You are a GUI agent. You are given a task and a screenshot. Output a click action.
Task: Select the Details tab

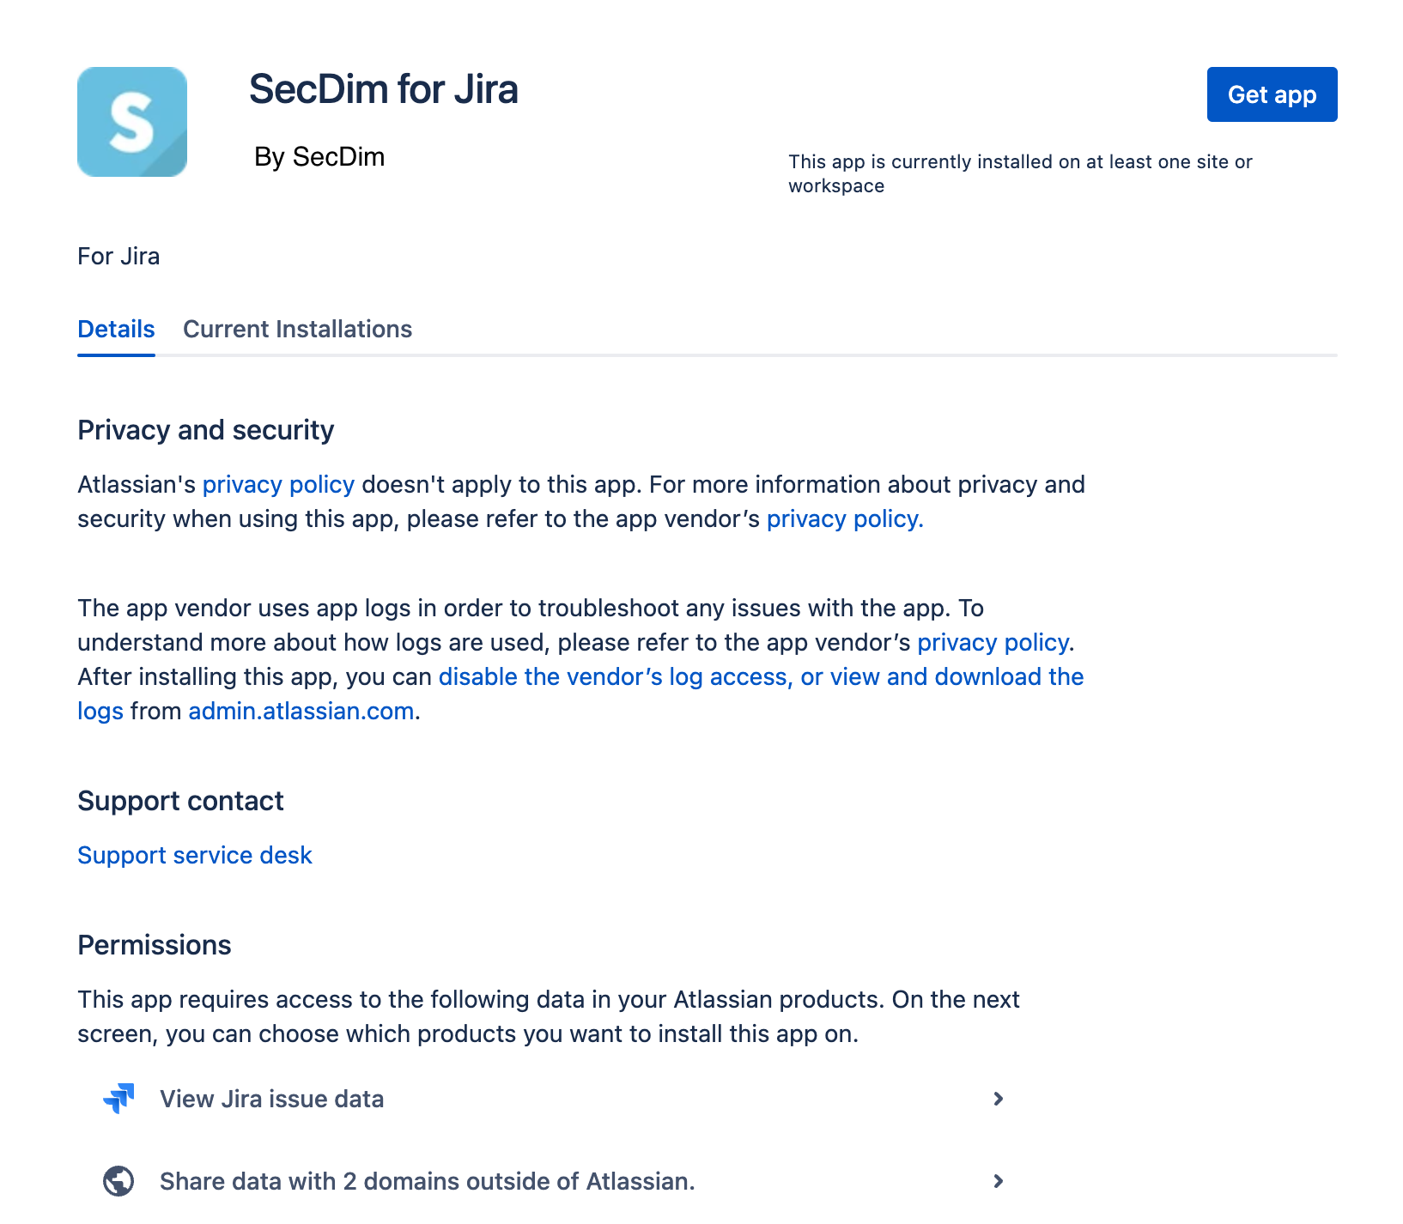116,329
